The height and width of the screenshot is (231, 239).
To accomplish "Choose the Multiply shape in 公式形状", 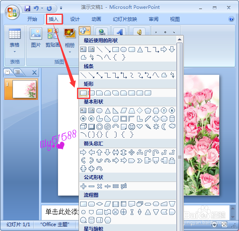I will click(100, 186).
